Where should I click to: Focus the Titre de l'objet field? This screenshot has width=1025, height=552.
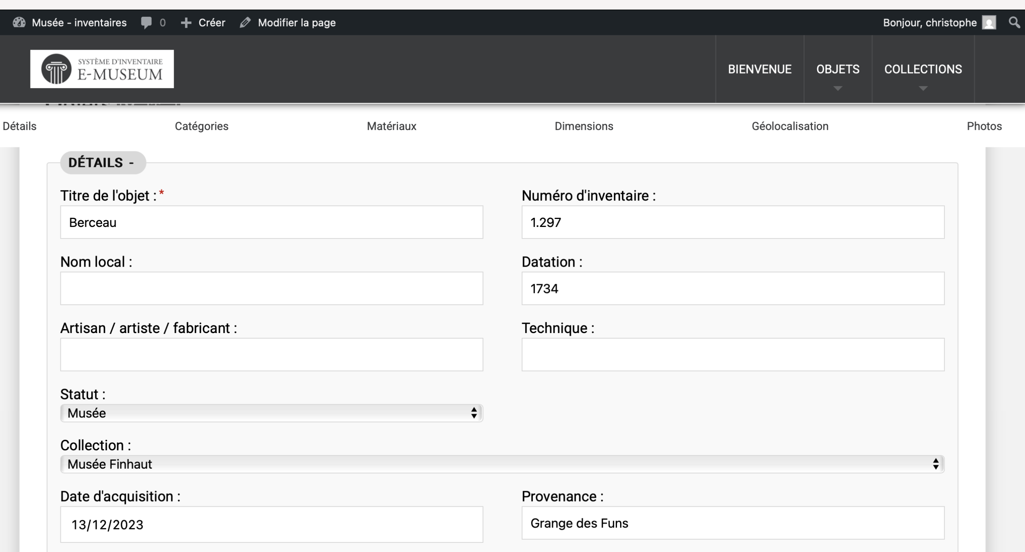[271, 222]
